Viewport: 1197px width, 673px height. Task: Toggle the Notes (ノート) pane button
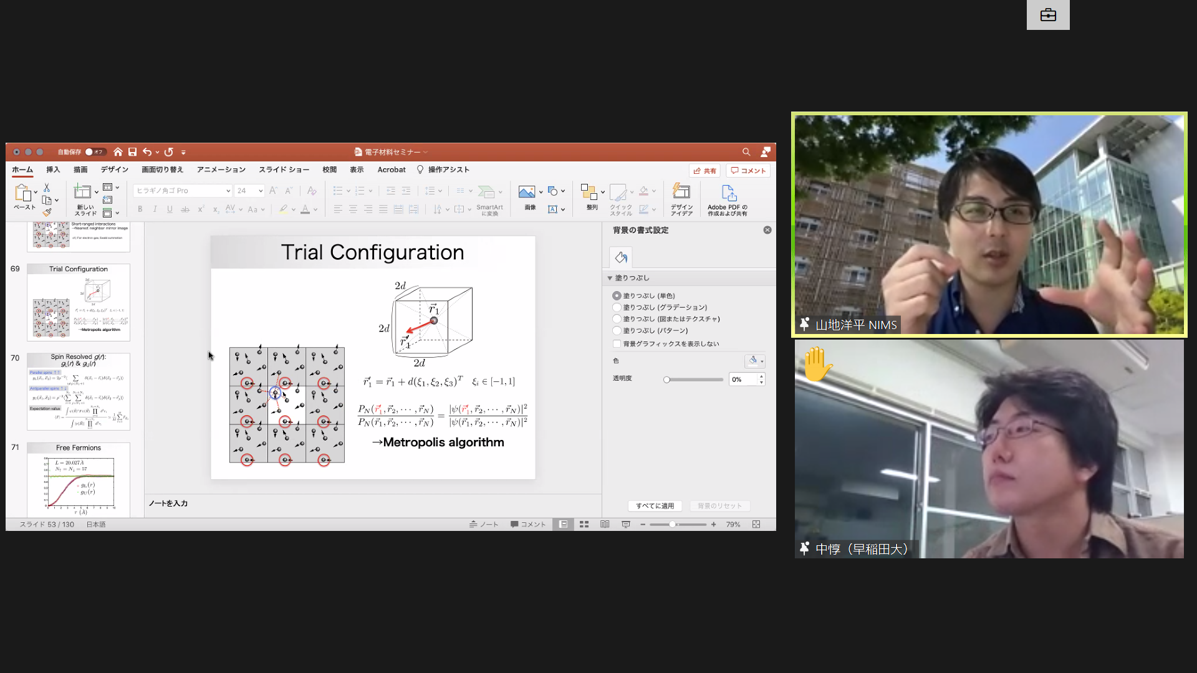click(x=484, y=525)
